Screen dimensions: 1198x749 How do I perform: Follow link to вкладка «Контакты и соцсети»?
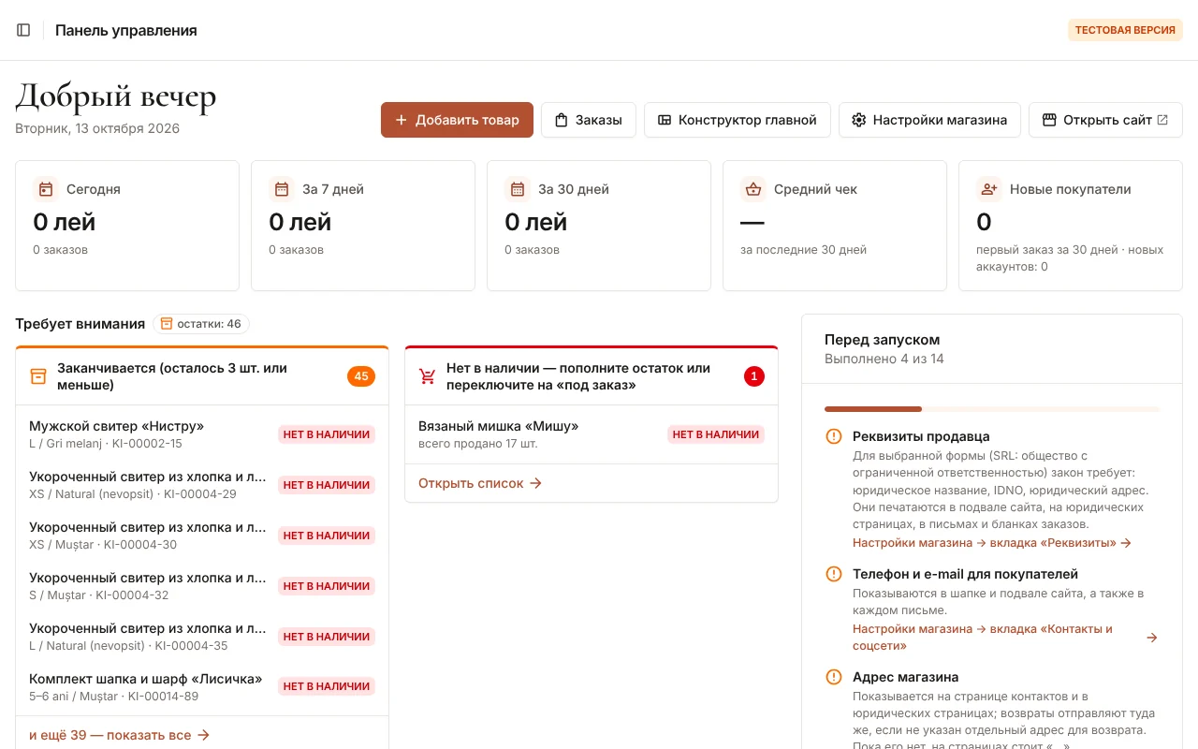coord(1005,638)
